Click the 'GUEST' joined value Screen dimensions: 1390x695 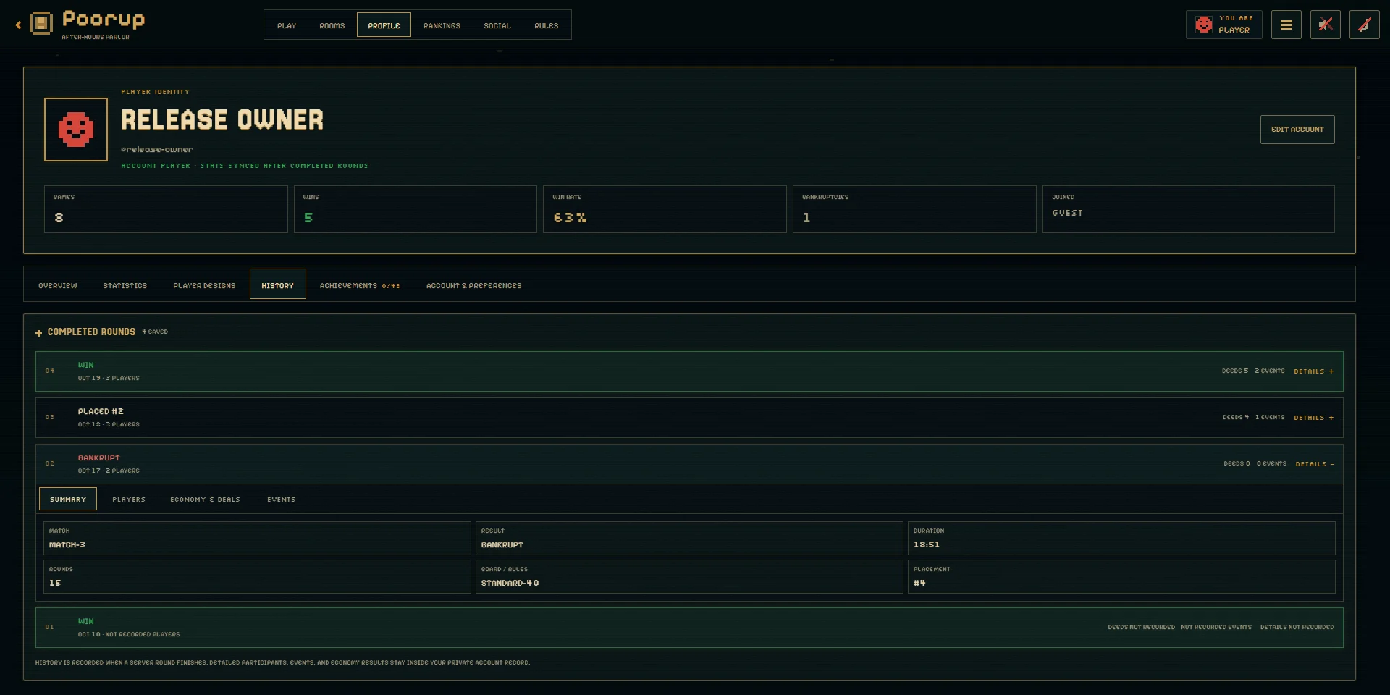tap(1068, 213)
